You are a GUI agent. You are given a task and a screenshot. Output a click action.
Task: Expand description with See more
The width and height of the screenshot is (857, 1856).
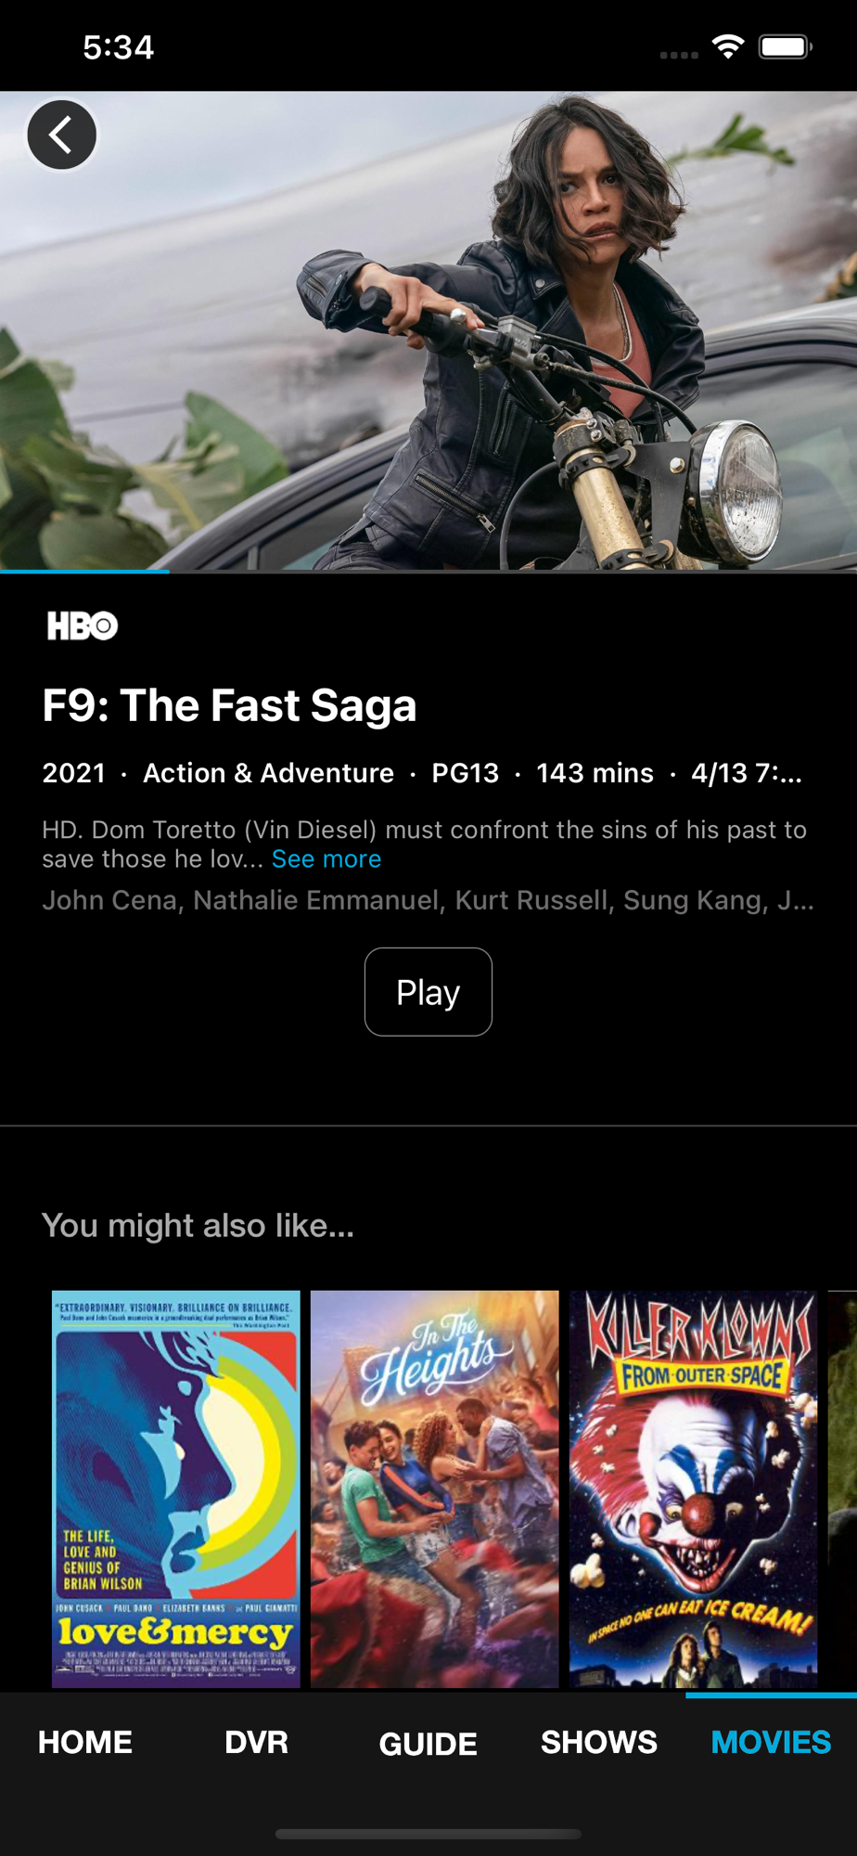point(326,859)
